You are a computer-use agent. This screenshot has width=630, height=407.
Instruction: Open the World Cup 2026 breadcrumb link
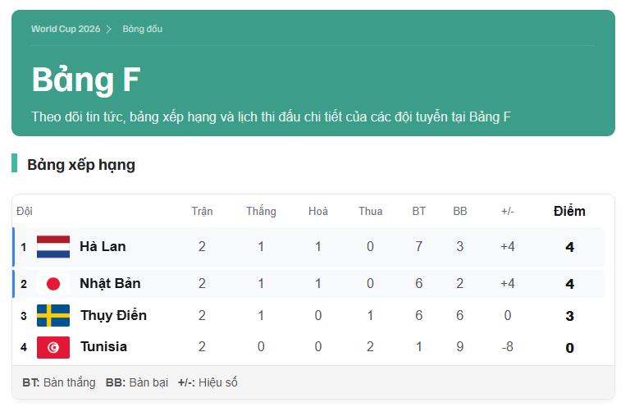(x=66, y=29)
